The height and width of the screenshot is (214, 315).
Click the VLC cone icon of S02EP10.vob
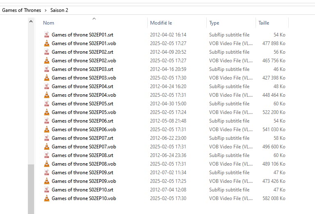(x=47, y=199)
